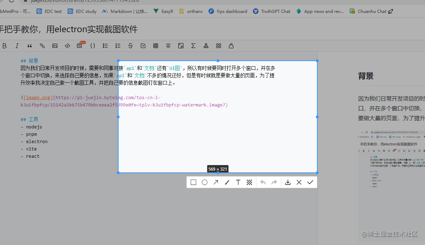Insert a task checkbox list

click(143, 46)
